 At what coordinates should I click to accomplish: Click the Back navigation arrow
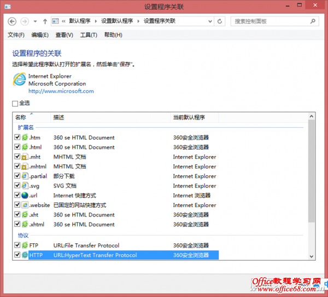tap(12, 21)
